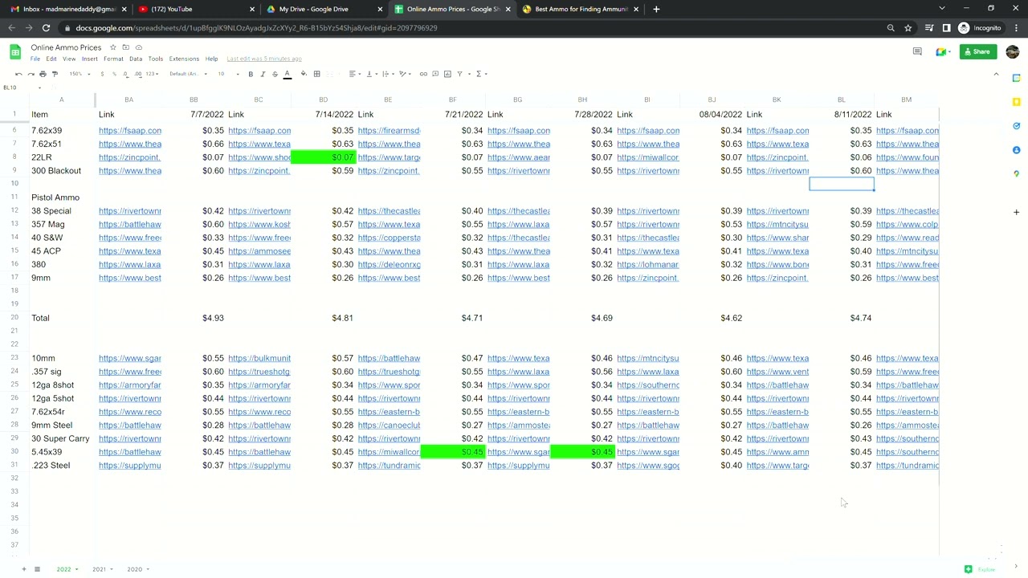Open the Format menu

[x=113, y=59]
